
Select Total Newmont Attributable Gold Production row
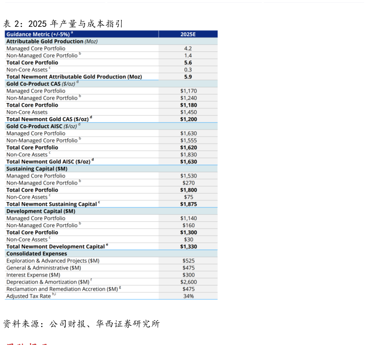click(74, 77)
